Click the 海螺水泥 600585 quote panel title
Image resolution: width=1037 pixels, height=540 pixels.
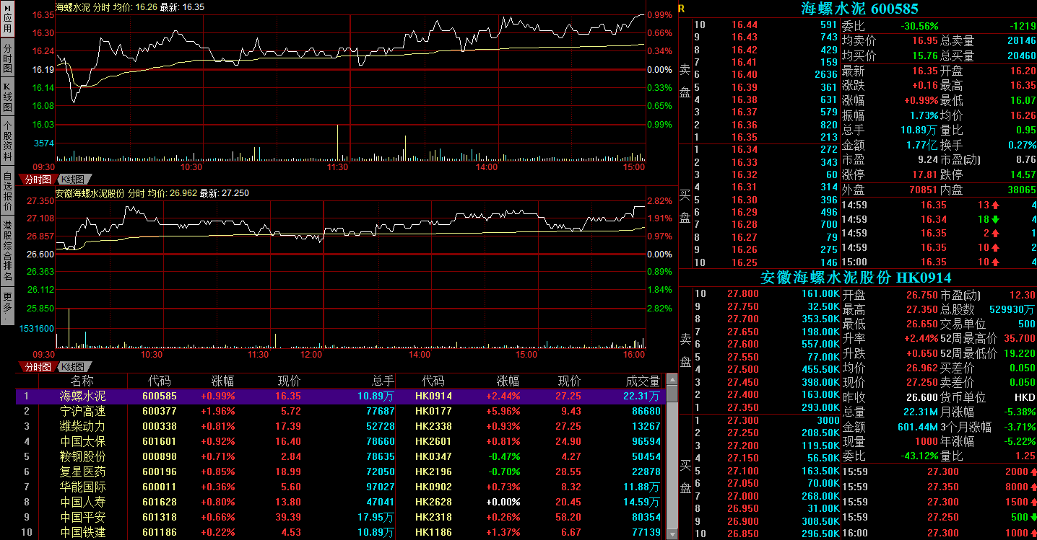coord(860,9)
